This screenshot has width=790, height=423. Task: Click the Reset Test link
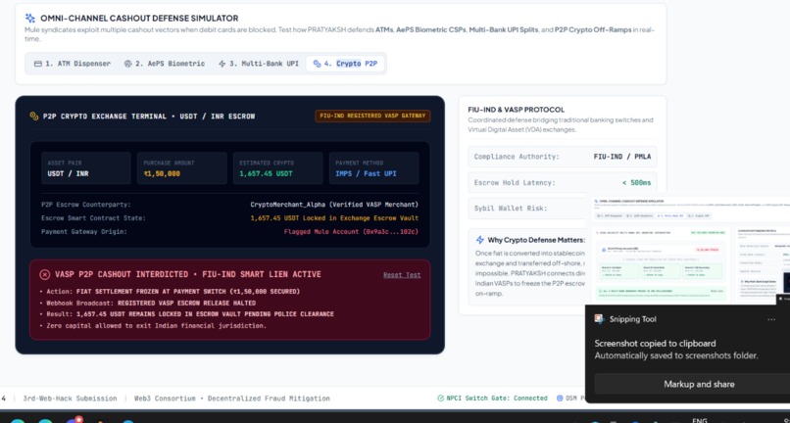(402, 275)
